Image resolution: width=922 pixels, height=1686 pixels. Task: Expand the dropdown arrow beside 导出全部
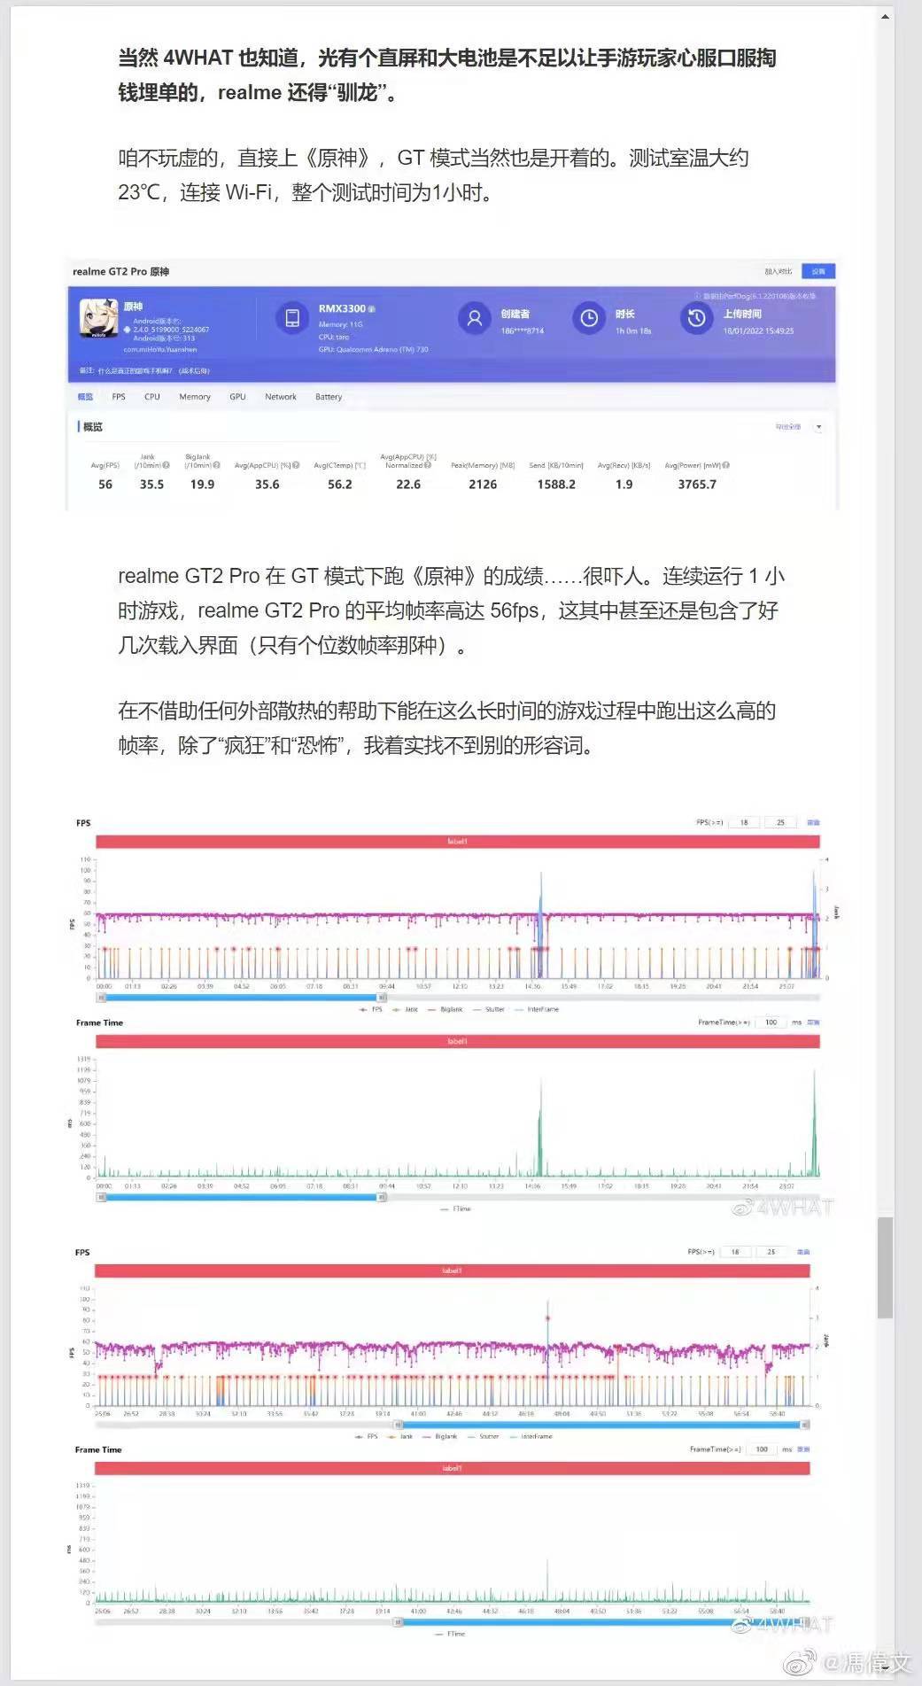click(x=818, y=427)
